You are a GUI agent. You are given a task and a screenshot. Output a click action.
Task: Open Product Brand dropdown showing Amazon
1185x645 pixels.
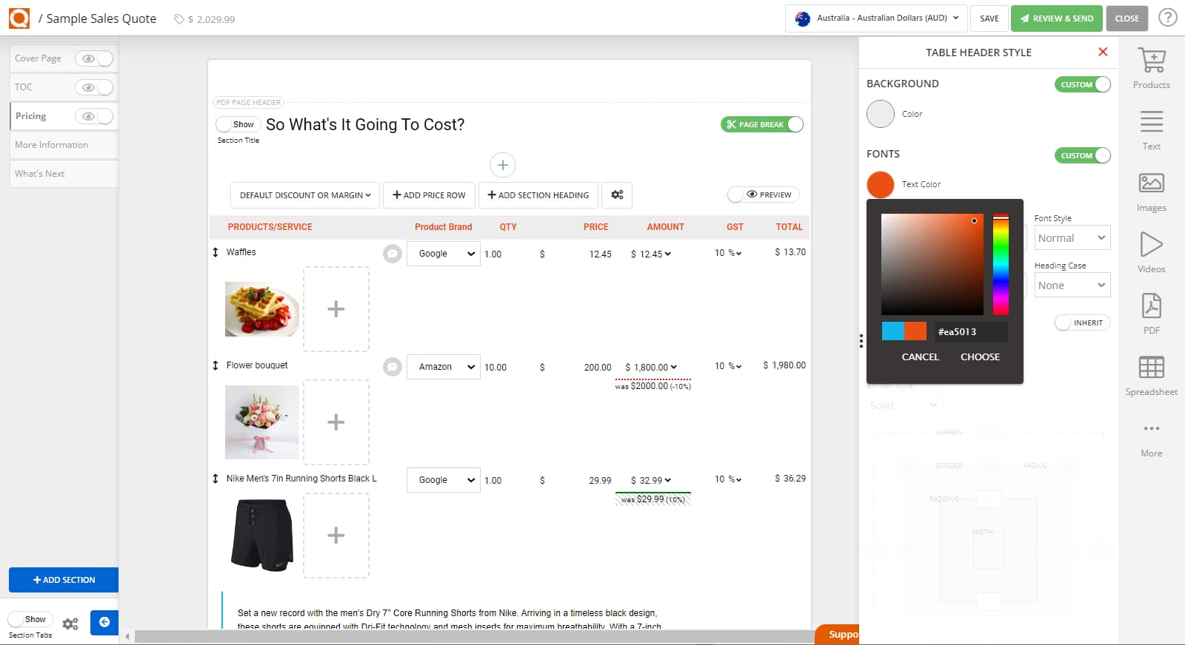coord(444,367)
